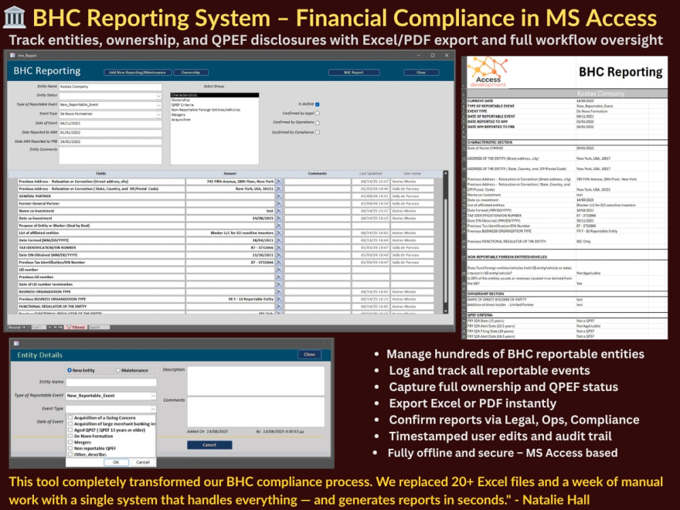Click clear icon for LEI number termination date

coord(279,285)
